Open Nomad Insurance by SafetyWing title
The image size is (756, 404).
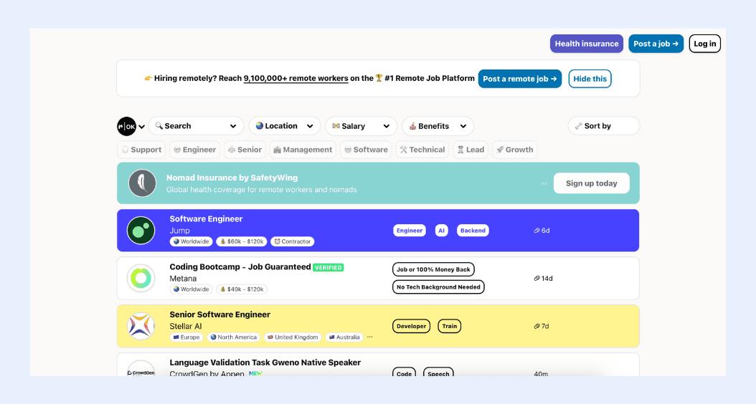tap(232, 178)
